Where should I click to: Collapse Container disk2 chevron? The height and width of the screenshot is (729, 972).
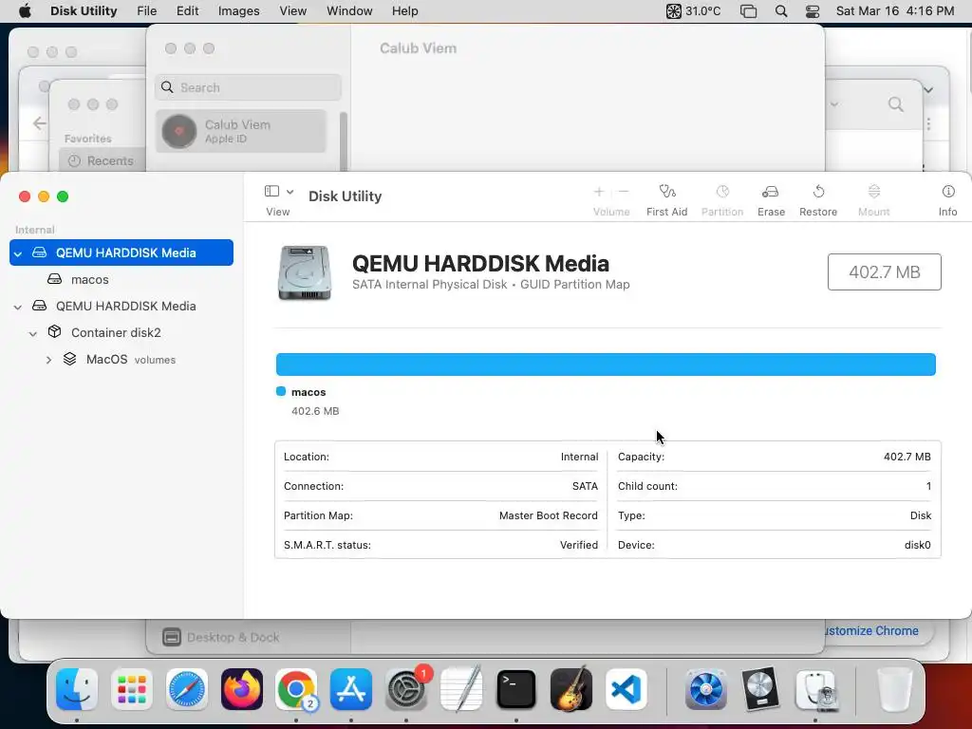pyautogui.click(x=33, y=333)
